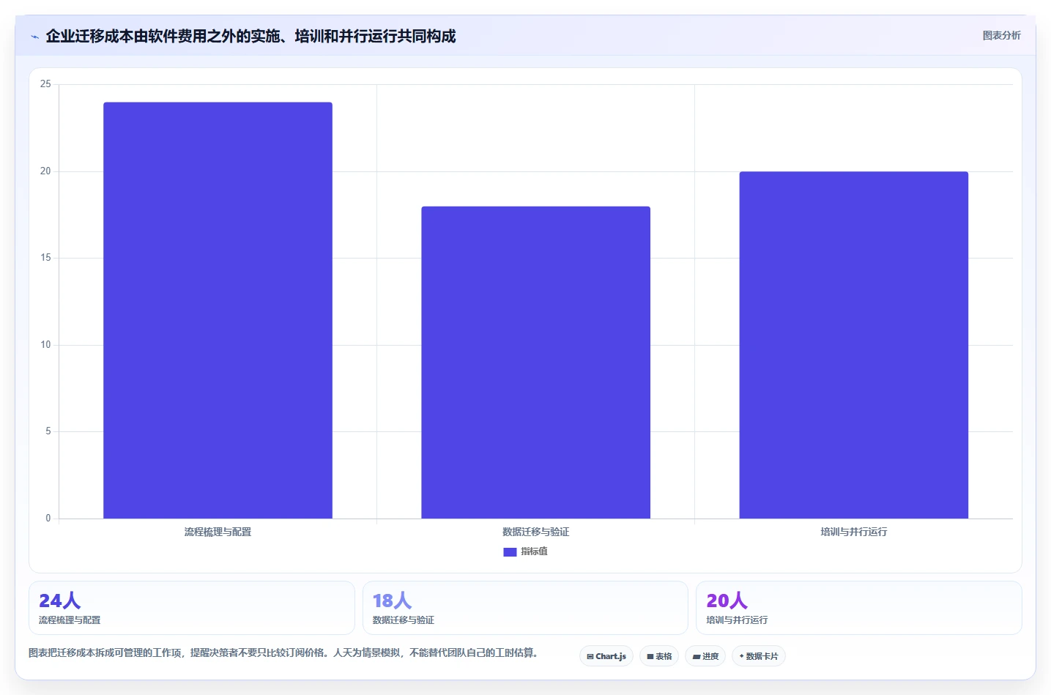Click the y-axis value 15
Image resolution: width=1051 pixels, height=695 pixels.
[x=45, y=258]
